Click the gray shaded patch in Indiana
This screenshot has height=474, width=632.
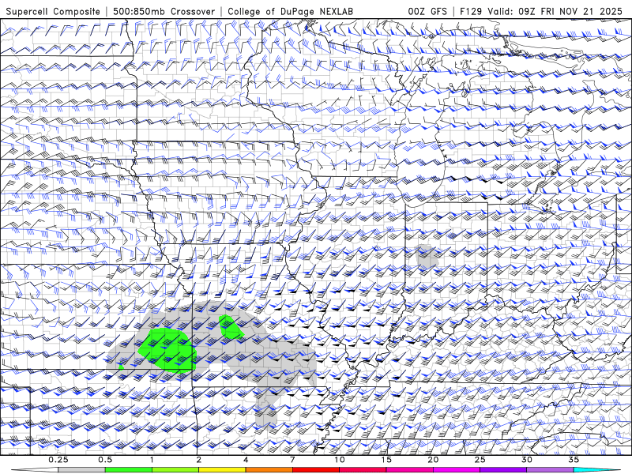[x=427, y=256]
